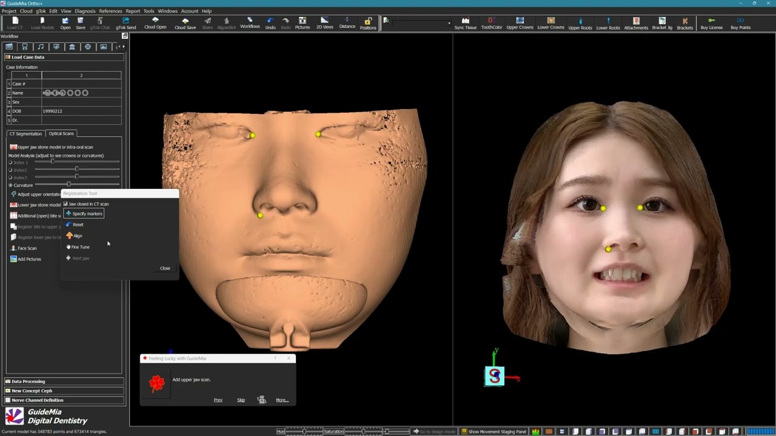Show Upper Crowns via the toolbar

click(x=520, y=23)
